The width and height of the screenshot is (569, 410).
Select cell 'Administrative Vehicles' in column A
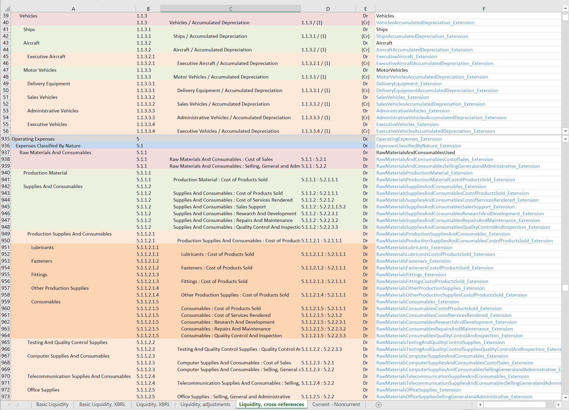coord(73,111)
